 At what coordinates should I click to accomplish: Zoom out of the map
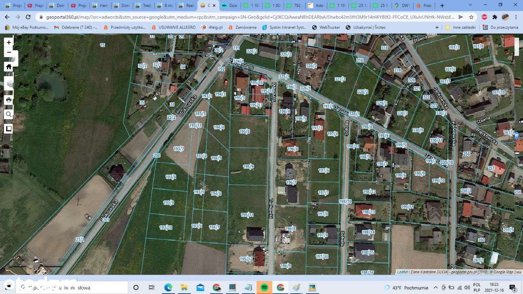[x=9, y=52]
